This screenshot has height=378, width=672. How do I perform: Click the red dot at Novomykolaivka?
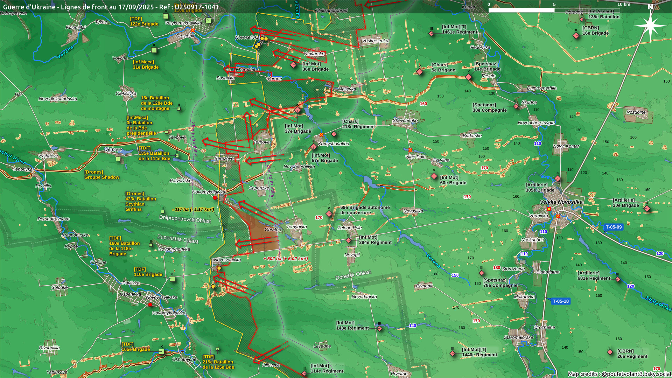215,198
